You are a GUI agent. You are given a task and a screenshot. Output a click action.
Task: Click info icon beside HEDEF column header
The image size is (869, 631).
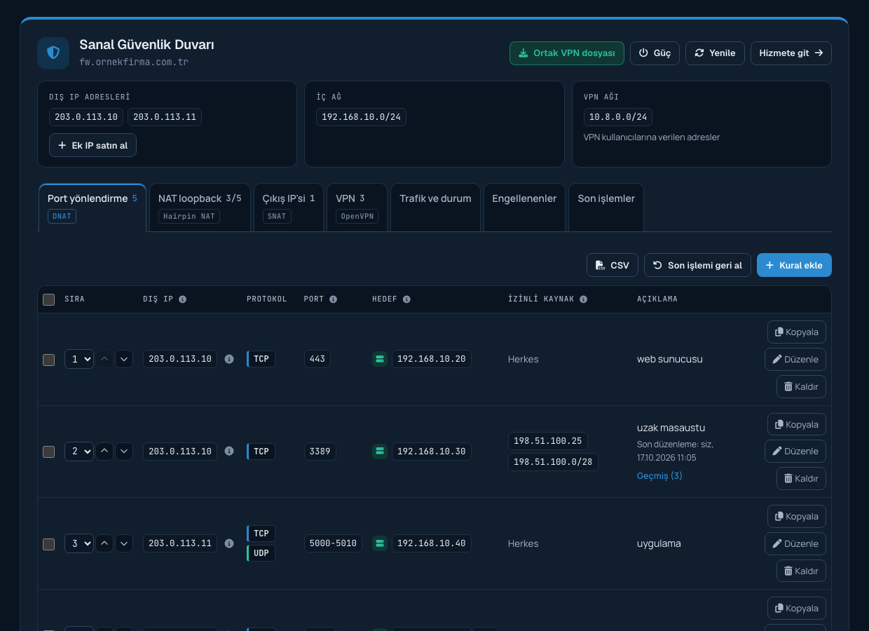coord(406,299)
